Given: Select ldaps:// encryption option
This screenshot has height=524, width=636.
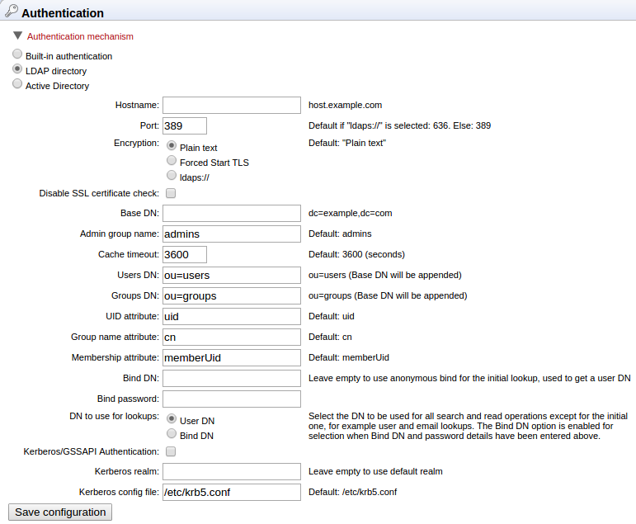Looking at the screenshot, I should (172, 176).
